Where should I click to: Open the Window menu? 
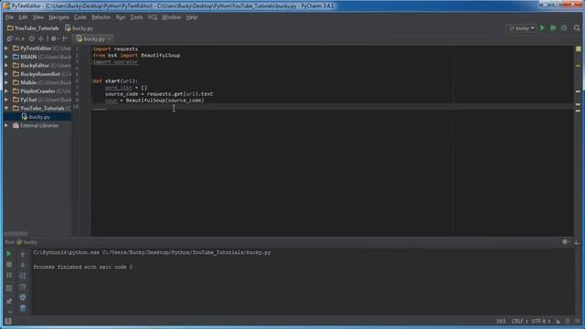[x=171, y=17]
